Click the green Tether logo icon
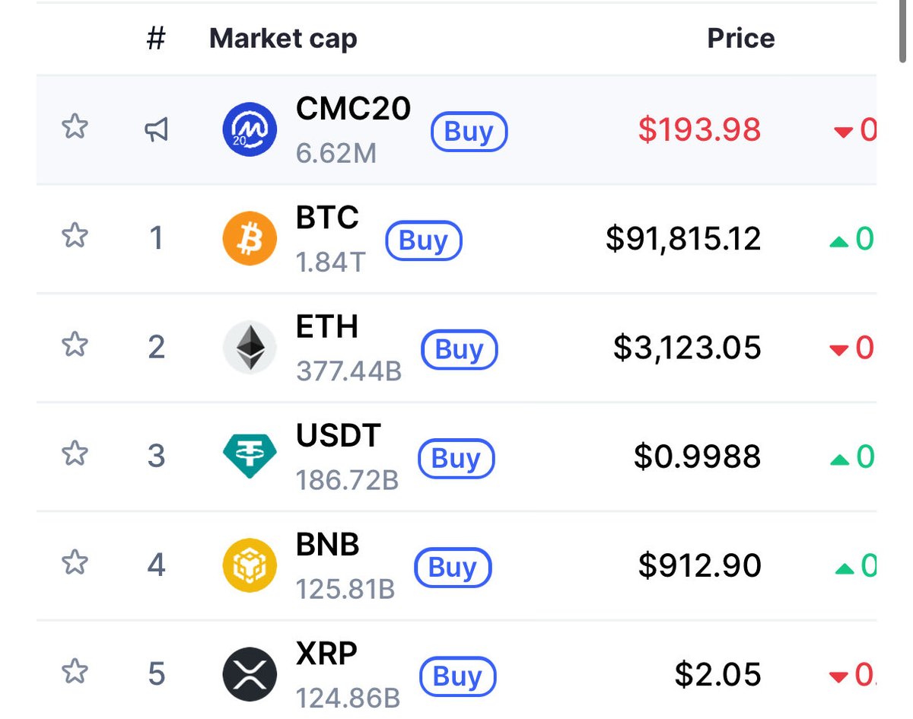This screenshot has width=913, height=719. coord(249,457)
